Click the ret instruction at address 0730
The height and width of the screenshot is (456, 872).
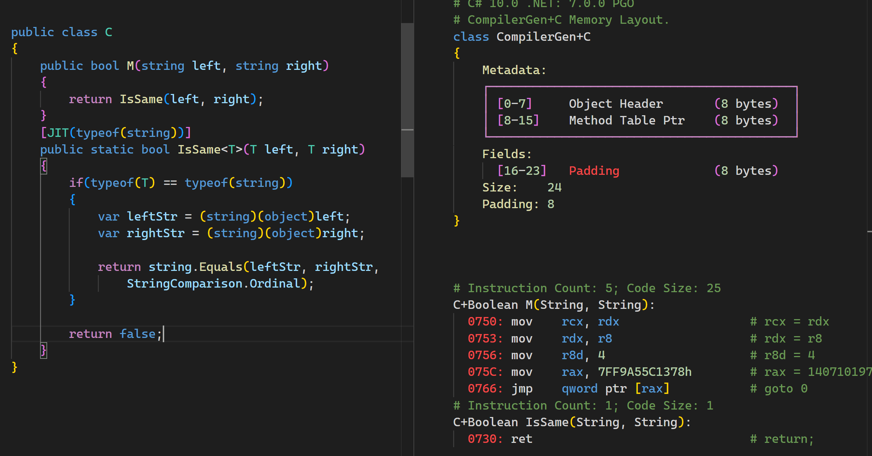point(521,439)
